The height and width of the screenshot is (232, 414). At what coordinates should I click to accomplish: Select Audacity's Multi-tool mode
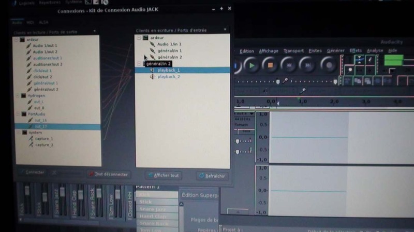point(369,70)
